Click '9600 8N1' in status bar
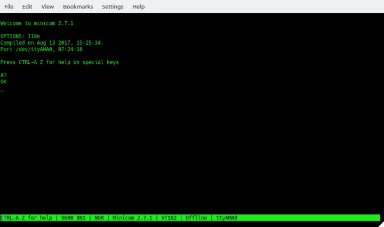384x227 pixels. (x=73, y=218)
